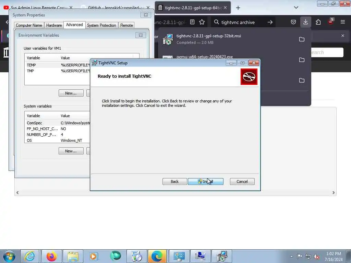351x263 pixels.
Task: Show qemu-w64-setup download in folder
Action: coord(302,60)
